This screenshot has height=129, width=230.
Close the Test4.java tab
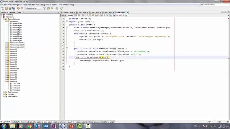click(128, 13)
